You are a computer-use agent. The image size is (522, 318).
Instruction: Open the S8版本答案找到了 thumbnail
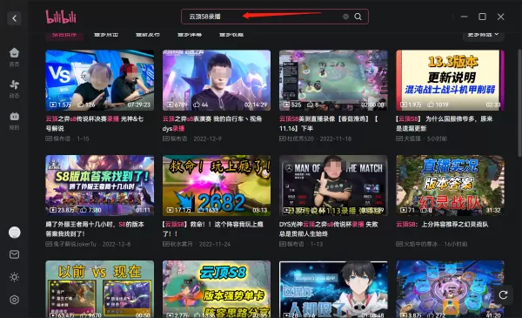[99, 186]
